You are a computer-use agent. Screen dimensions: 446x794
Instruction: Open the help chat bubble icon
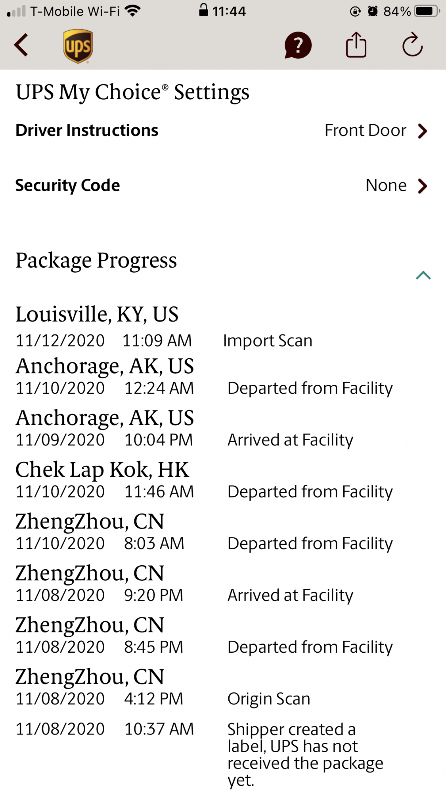pos(298,45)
